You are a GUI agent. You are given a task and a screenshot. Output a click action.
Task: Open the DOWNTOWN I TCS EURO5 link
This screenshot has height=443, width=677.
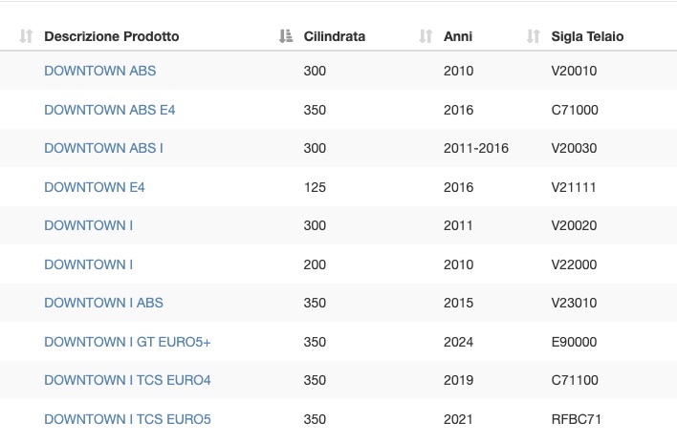127,419
